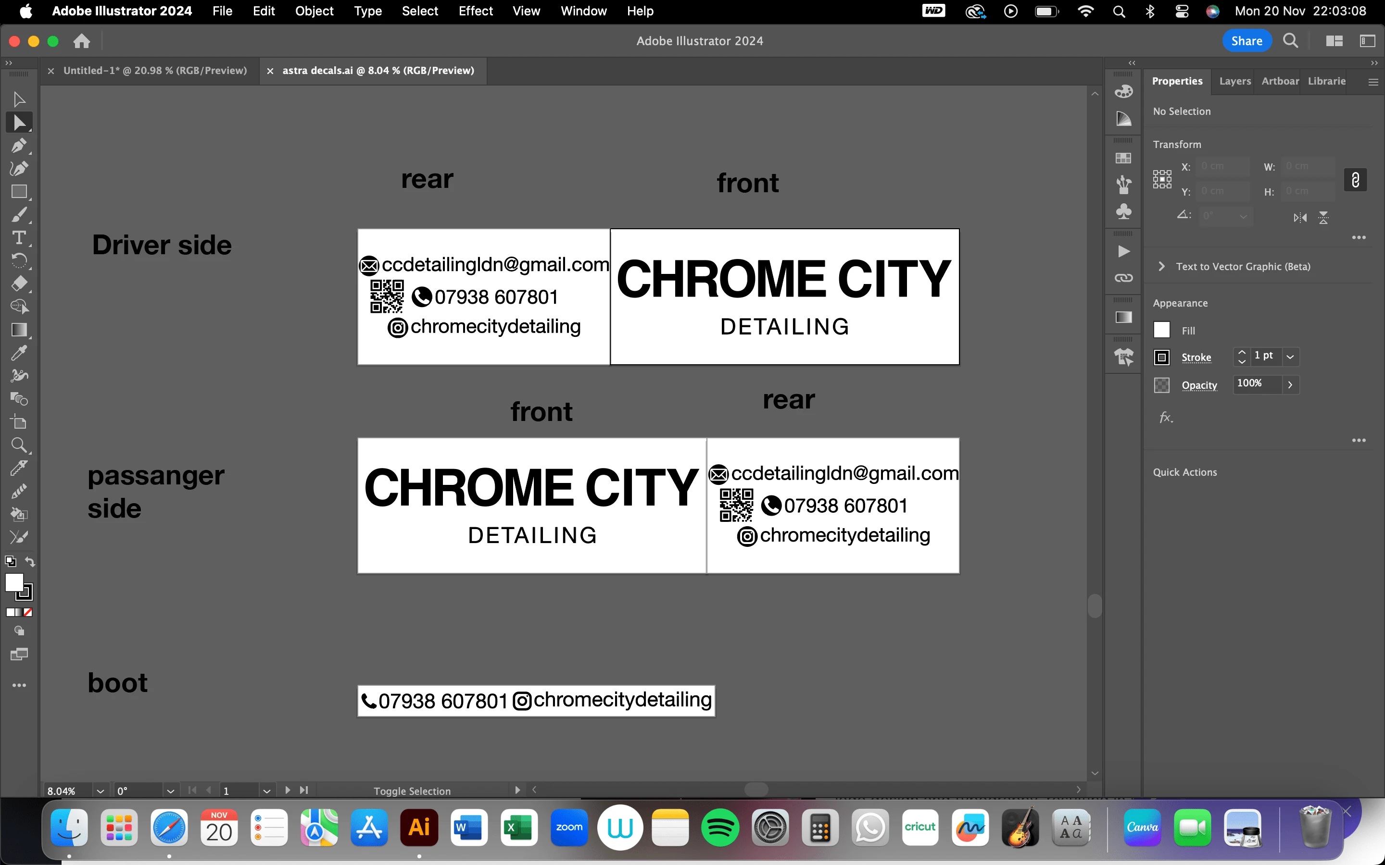Select the Type tool

(19, 237)
